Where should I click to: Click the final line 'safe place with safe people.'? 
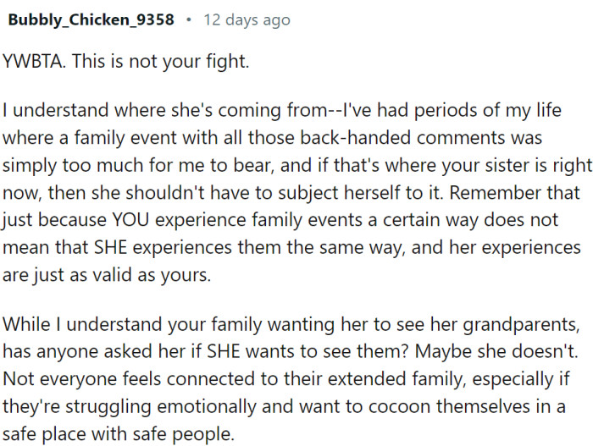click(x=119, y=434)
